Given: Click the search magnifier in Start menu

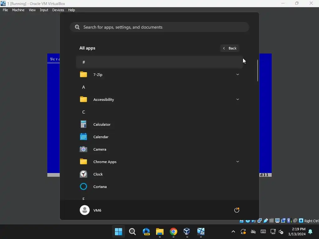Looking at the screenshot, I should click(77, 27).
